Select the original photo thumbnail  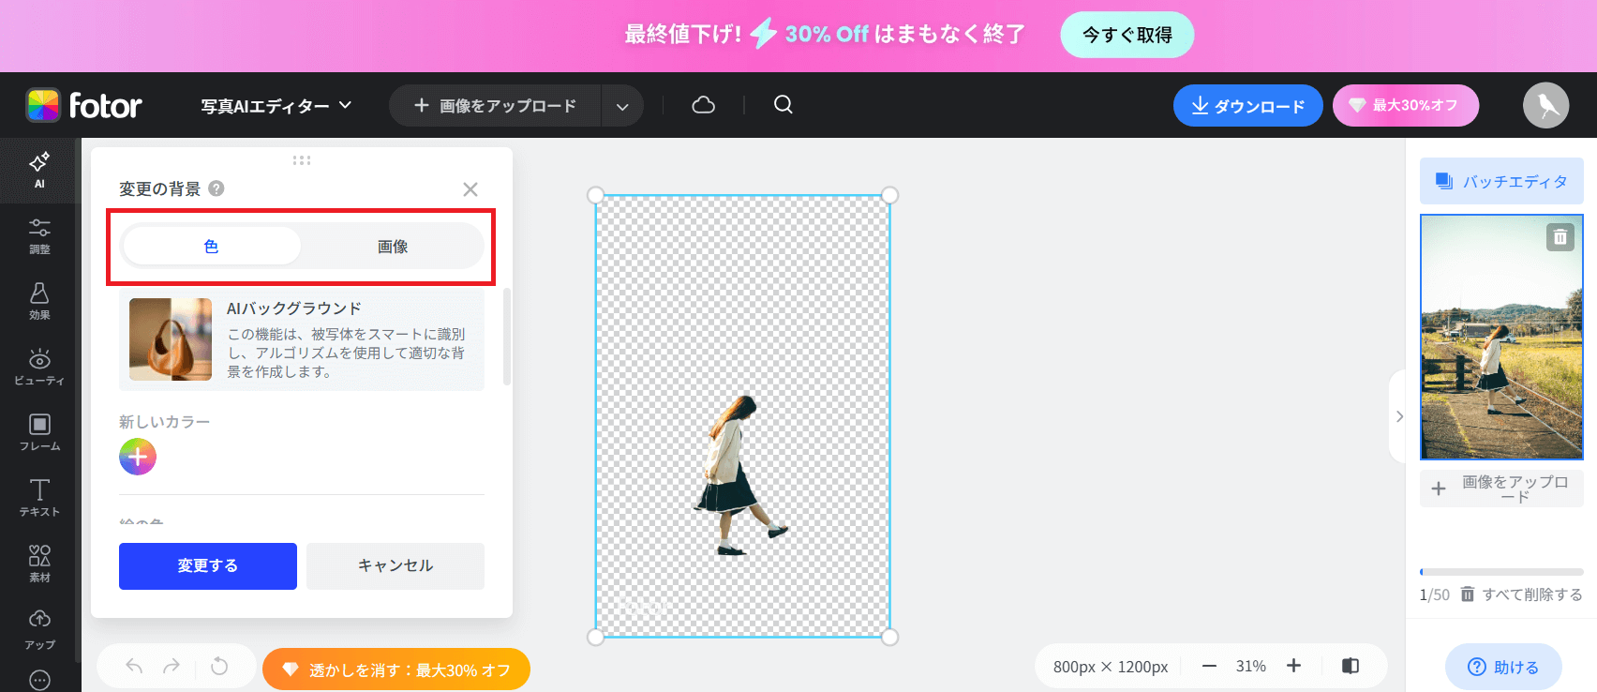[x=1502, y=338]
